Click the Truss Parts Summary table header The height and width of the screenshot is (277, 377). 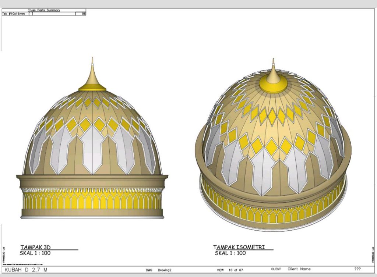tap(44, 10)
